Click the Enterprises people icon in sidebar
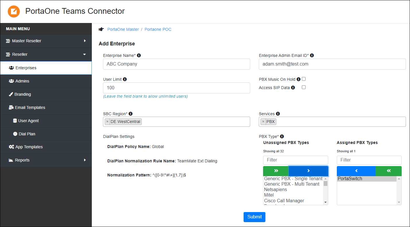 pyautogui.click(x=11, y=68)
